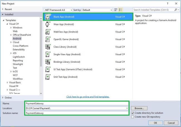Expand the iOS tree node arrow
This screenshot has width=181, height=127.
11,53
